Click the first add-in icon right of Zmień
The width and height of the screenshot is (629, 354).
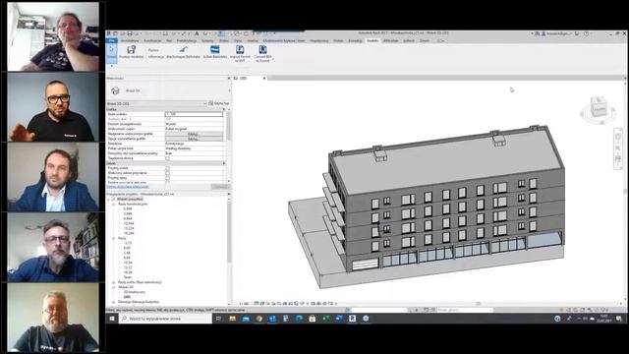click(x=131, y=52)
